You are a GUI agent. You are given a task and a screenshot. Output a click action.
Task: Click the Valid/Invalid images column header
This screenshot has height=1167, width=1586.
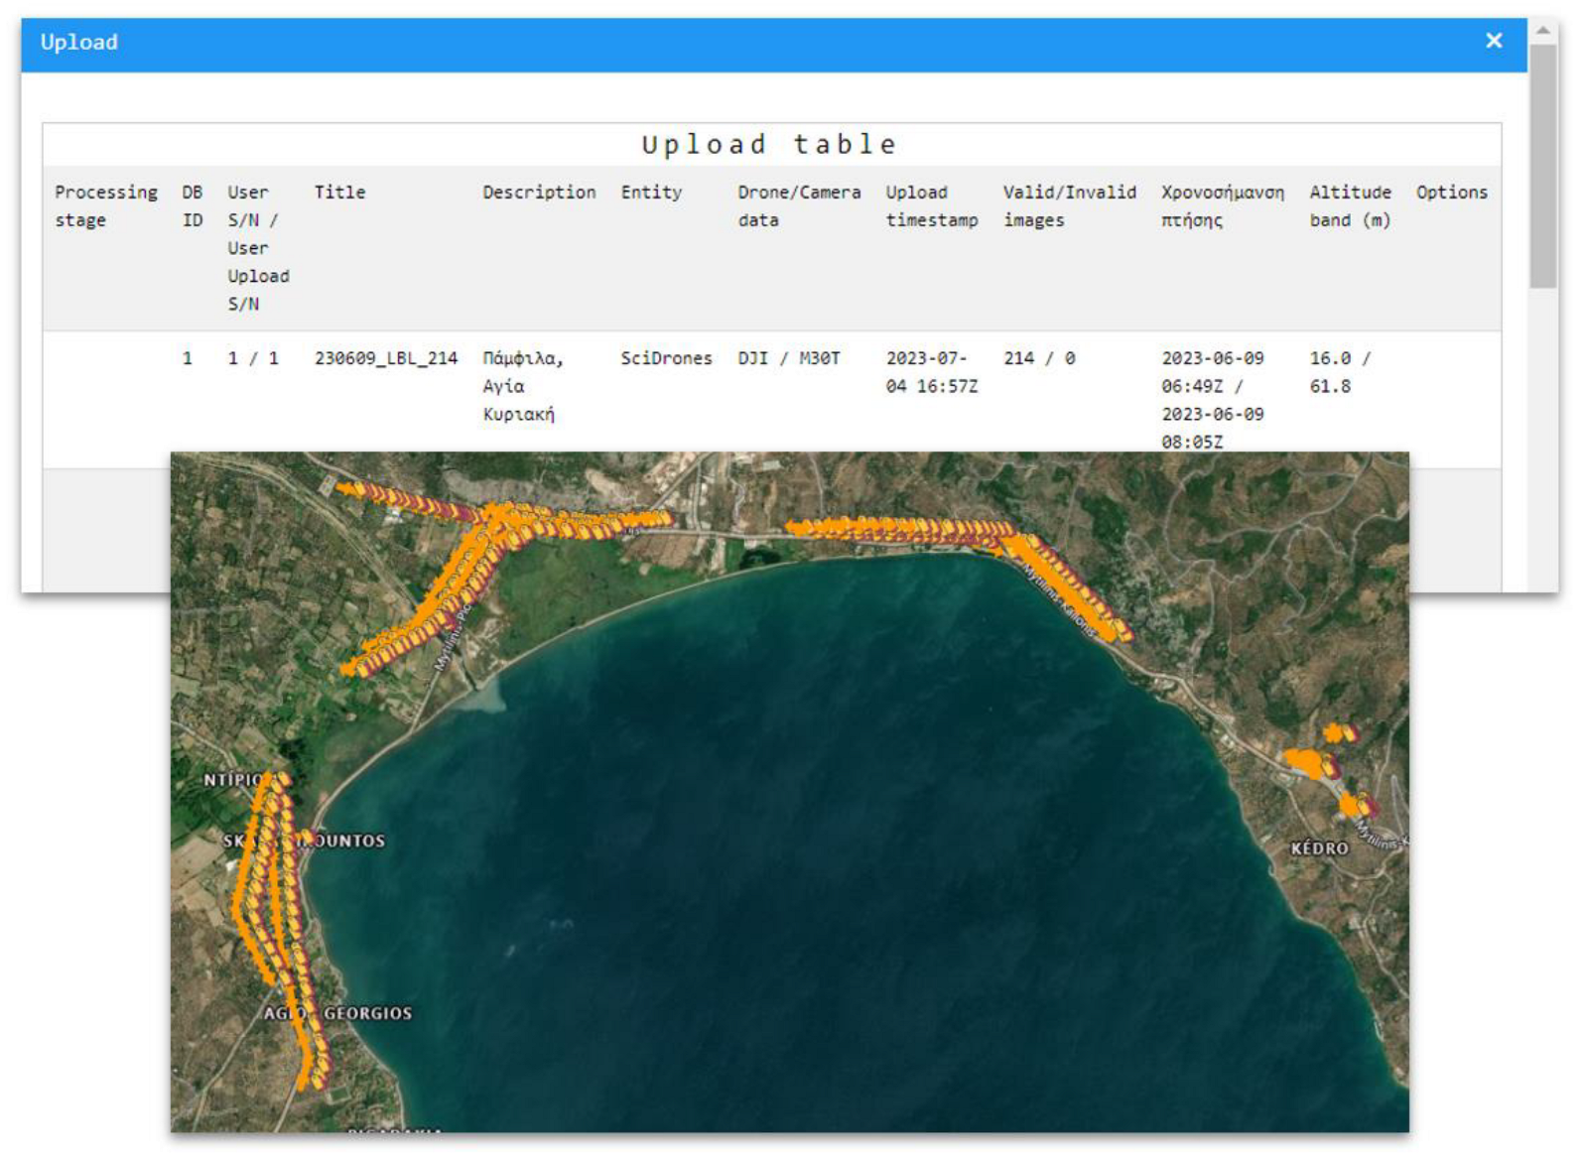pos(1069,205)
